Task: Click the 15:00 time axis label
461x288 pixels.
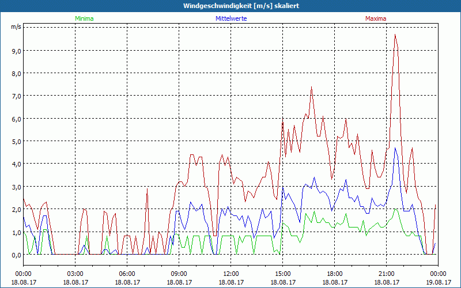Action: tap(283, 274)
